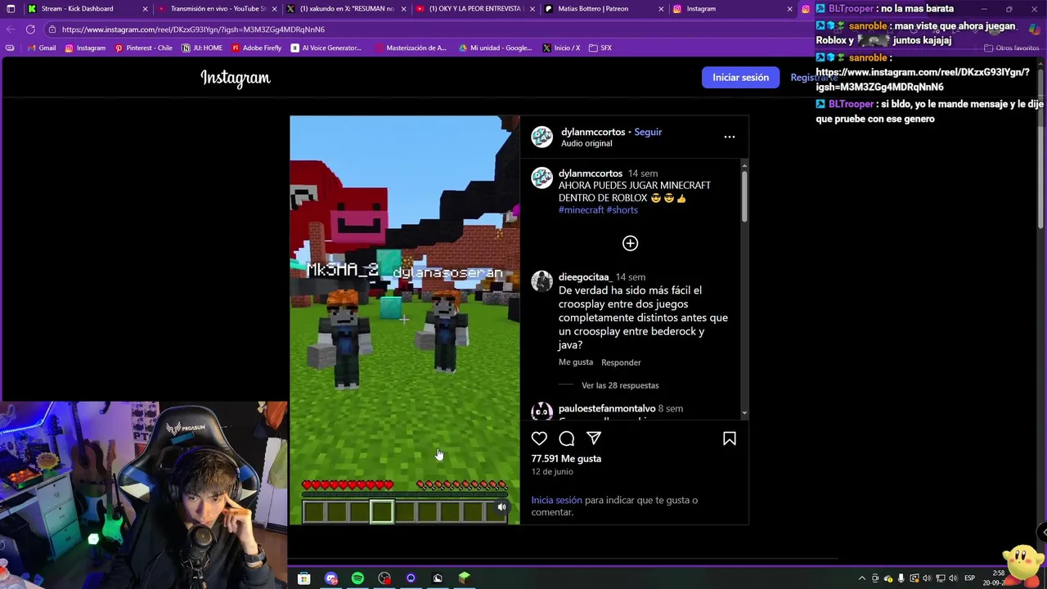The width and height of the screenshot is (1047, 589).
Task: Open the comment bubble icon
Action: click(567, 438)
